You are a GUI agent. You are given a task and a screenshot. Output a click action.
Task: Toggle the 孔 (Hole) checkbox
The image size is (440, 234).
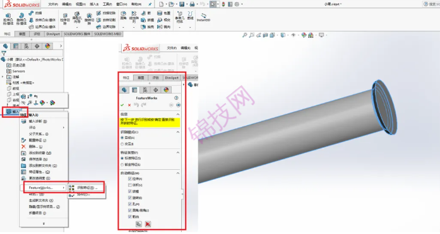click(x=129, y=204)
